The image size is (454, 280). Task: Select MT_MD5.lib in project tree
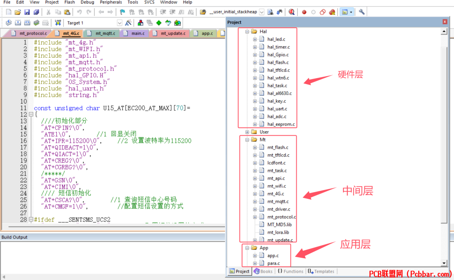(x=280, y=225)
